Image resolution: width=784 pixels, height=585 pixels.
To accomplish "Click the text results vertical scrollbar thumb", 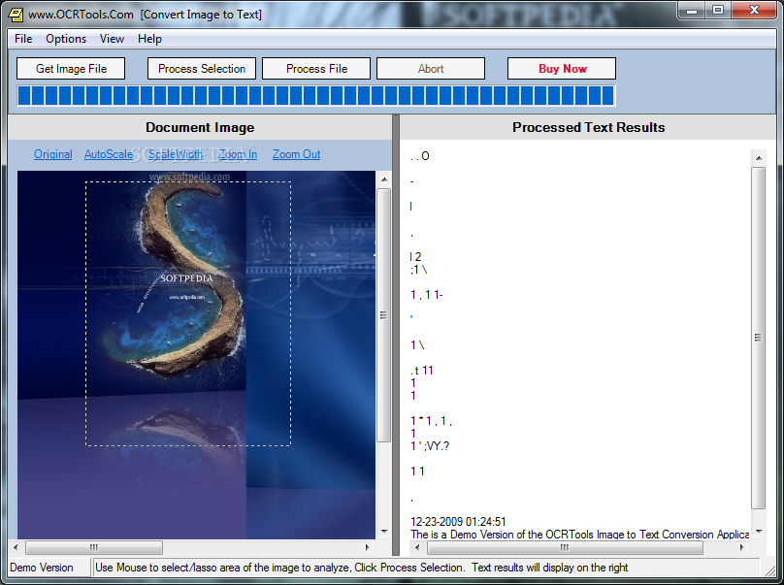I will 759,338.
